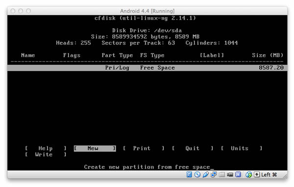The height and width of the screenshot is (187, 294).
Task: Click the Disk Drive: /dev/sda text
Action: (x=147, y=30)
